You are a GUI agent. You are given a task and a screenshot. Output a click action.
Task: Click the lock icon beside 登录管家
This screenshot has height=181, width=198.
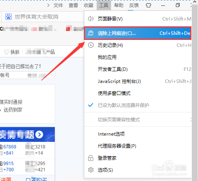coord(90,158)
